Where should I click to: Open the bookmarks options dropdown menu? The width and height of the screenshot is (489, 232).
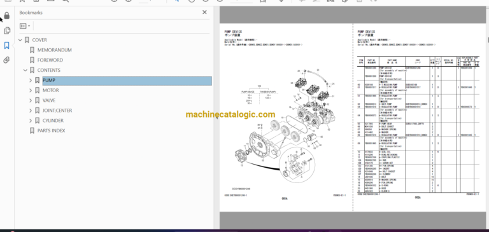[x=25, y=26]
